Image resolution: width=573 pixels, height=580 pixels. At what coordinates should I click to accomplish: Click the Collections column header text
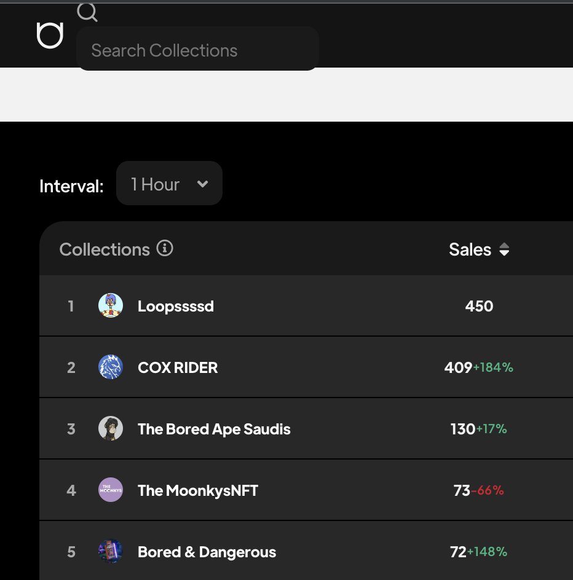point(105,249)
